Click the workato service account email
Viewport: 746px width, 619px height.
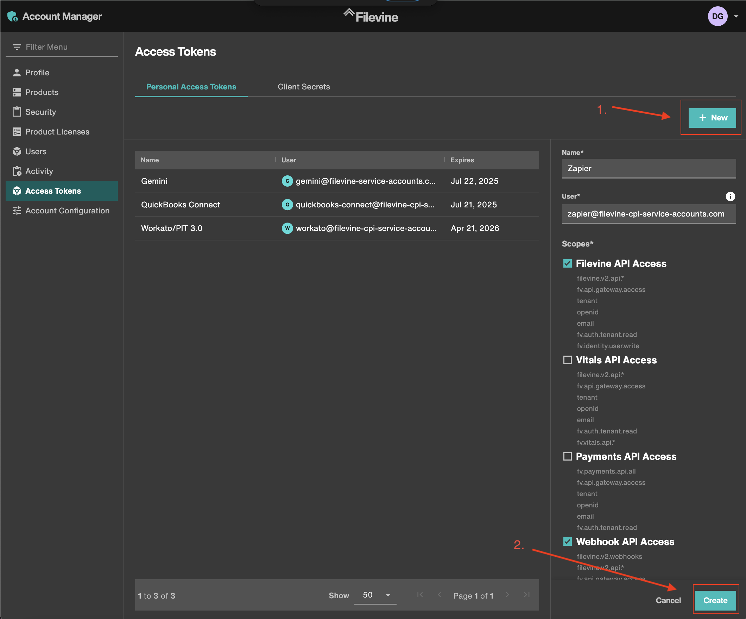366,228
